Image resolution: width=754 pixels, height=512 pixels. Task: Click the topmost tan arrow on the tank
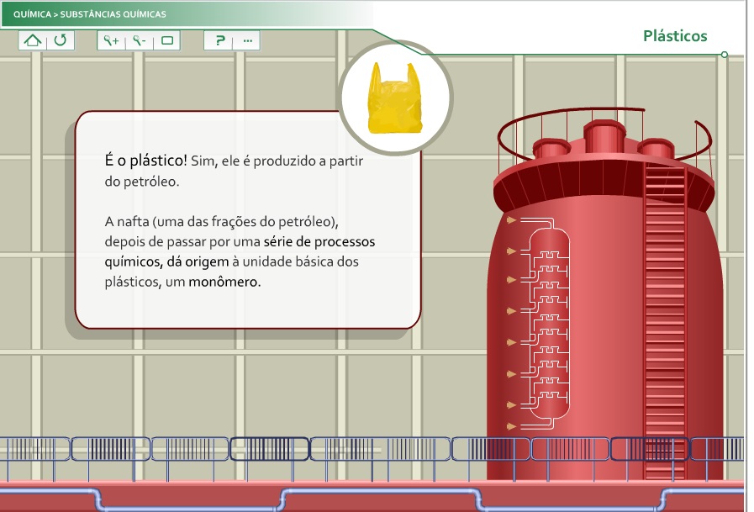510,221
